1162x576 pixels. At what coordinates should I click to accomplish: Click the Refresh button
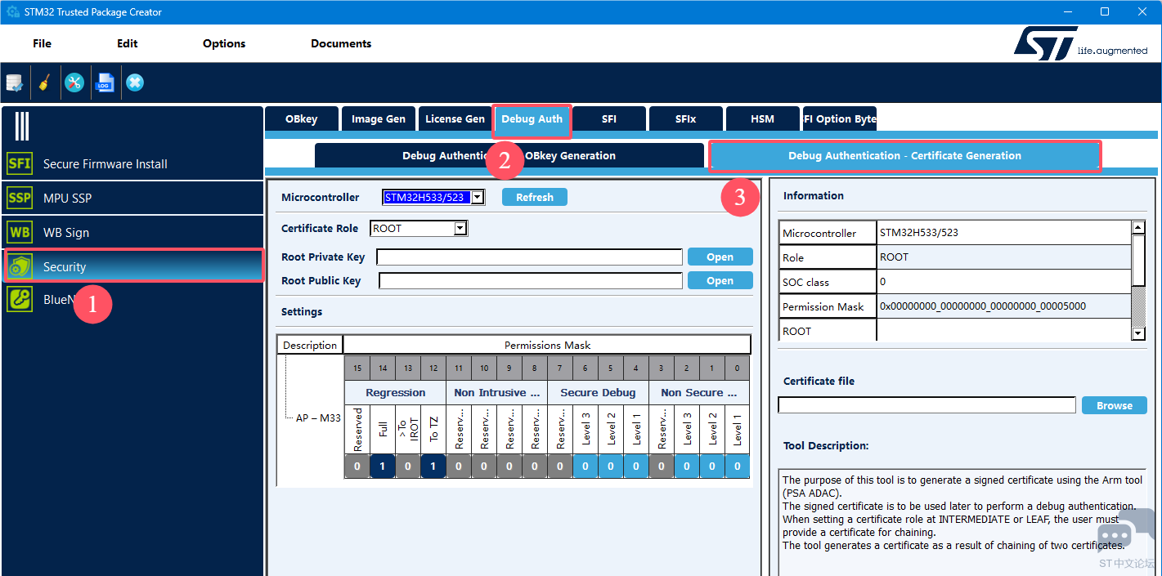click(535, 197)
